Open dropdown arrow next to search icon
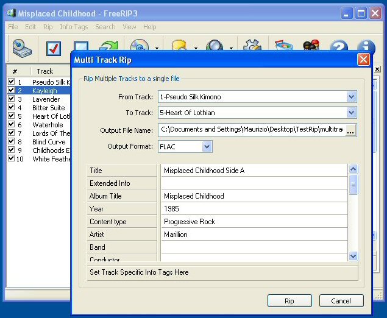Screen dimensions: 387x318 click(x=231, y=48)
